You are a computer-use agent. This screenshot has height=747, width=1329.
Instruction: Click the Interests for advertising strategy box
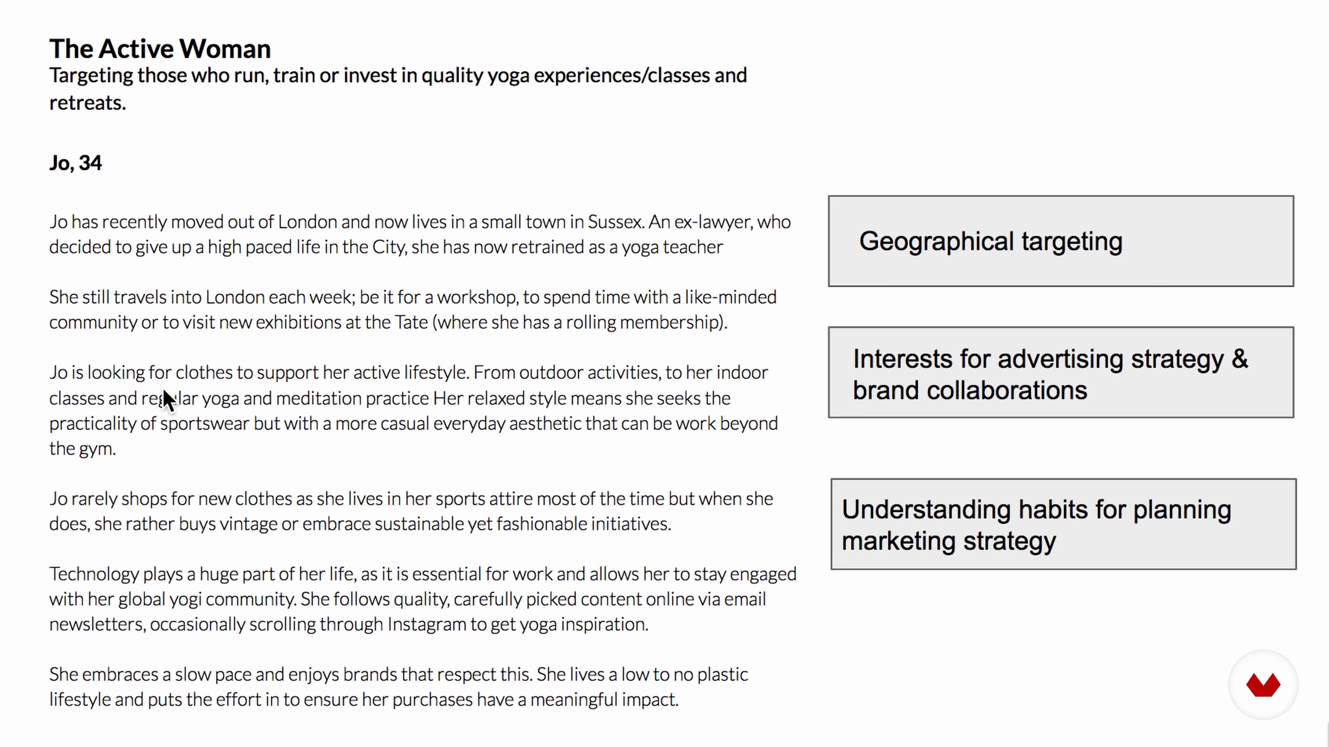click(1061, 372)
